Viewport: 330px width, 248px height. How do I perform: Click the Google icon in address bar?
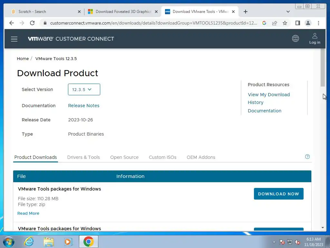(x=264, y=23)
